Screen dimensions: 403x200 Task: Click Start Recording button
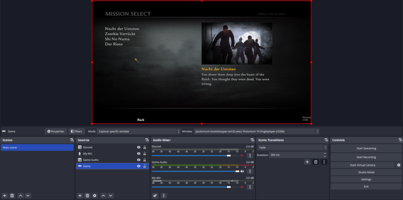click(366, 157)
